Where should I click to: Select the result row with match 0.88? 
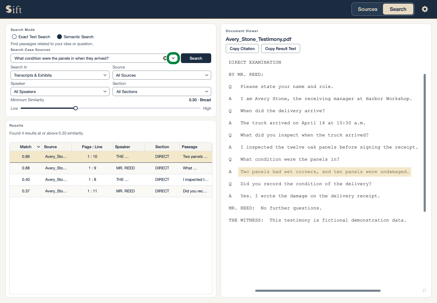point(111,168)
